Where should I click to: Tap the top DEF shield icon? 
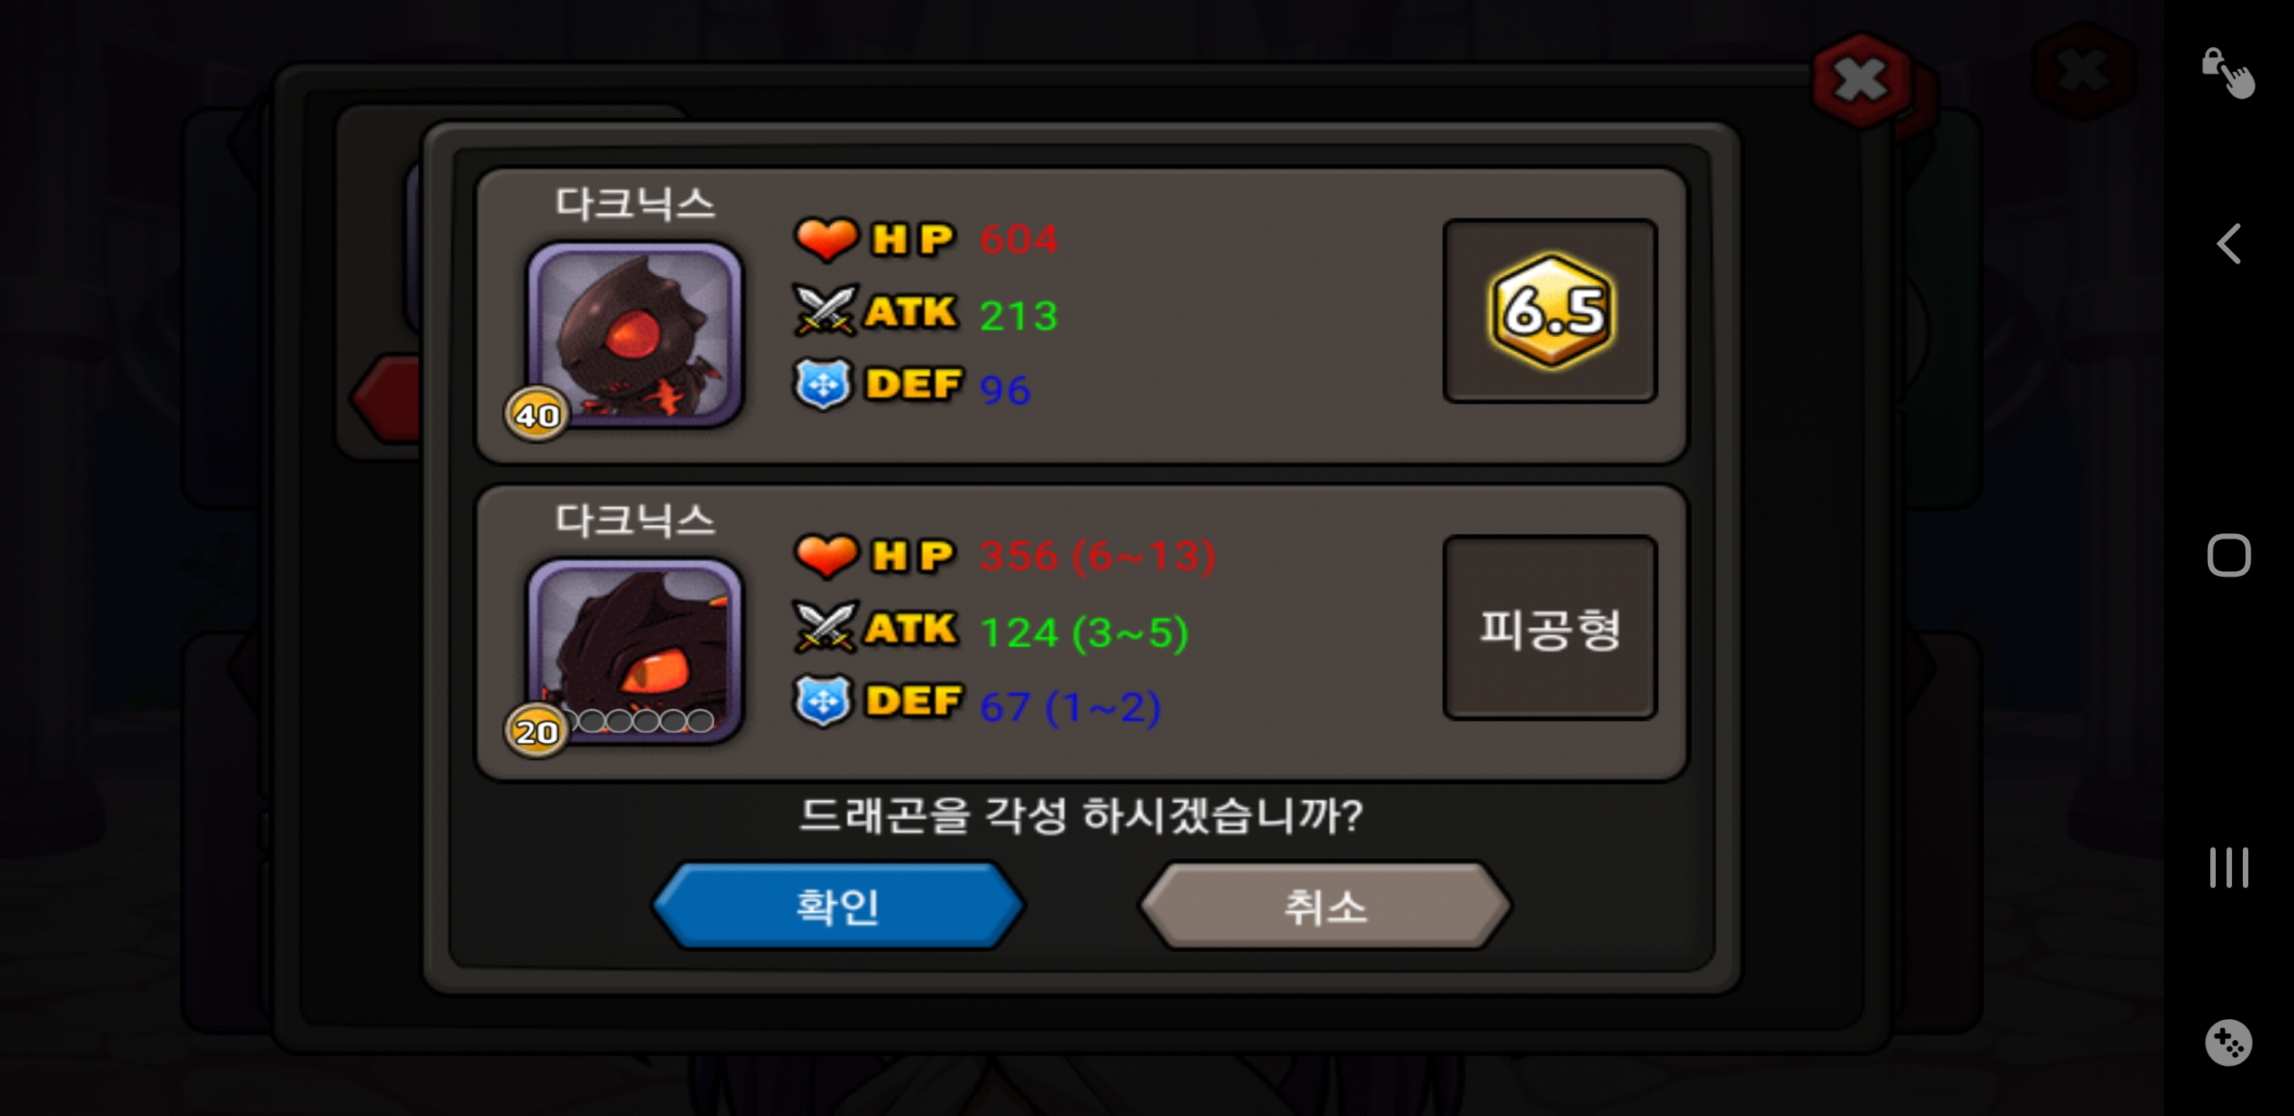[823, 384]
